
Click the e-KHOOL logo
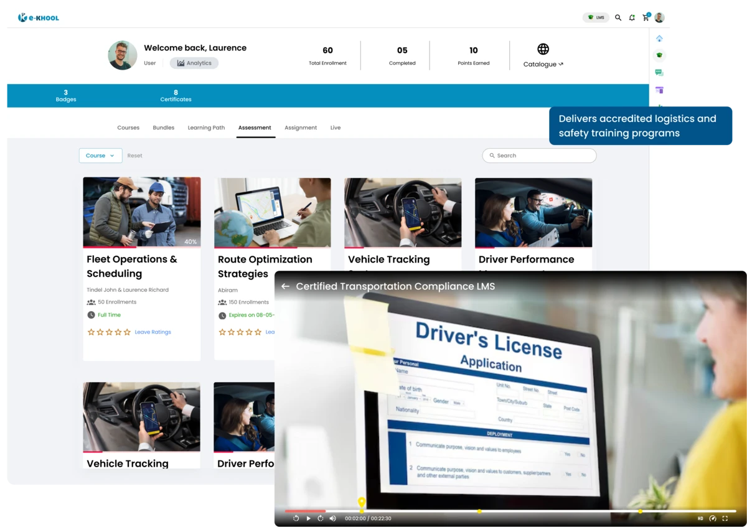[x=38, y=17]
